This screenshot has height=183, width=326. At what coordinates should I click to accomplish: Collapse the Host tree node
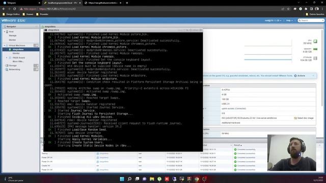[5, 32]
